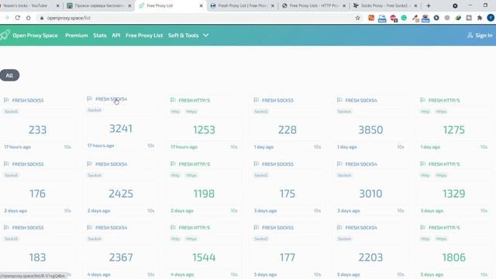The width and height of the screenshot is (496, 279).
Task: Open the browser extensions puzzle icon
Action: pos(480,18)
